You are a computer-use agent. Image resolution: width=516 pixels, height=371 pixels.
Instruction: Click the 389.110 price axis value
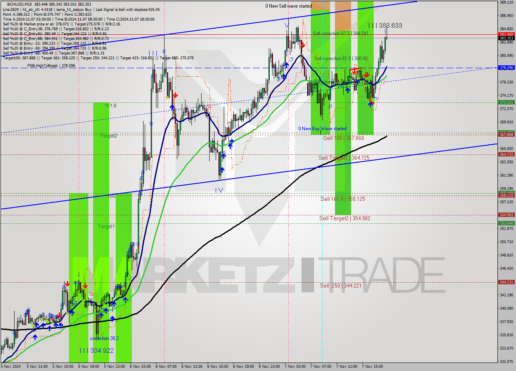(x=506, y=2)
